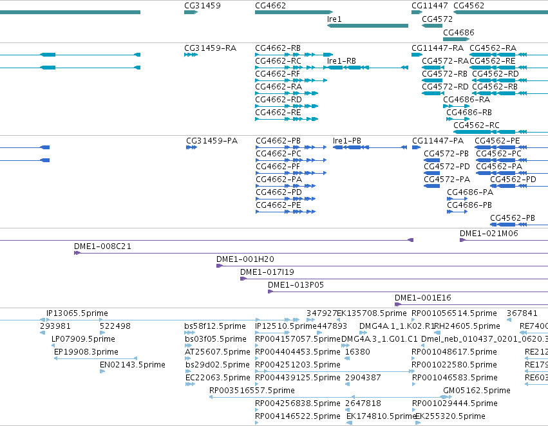Click protein CG4662-PC label
Viewport: 548px width, 426px height.
tap(278, 154)
